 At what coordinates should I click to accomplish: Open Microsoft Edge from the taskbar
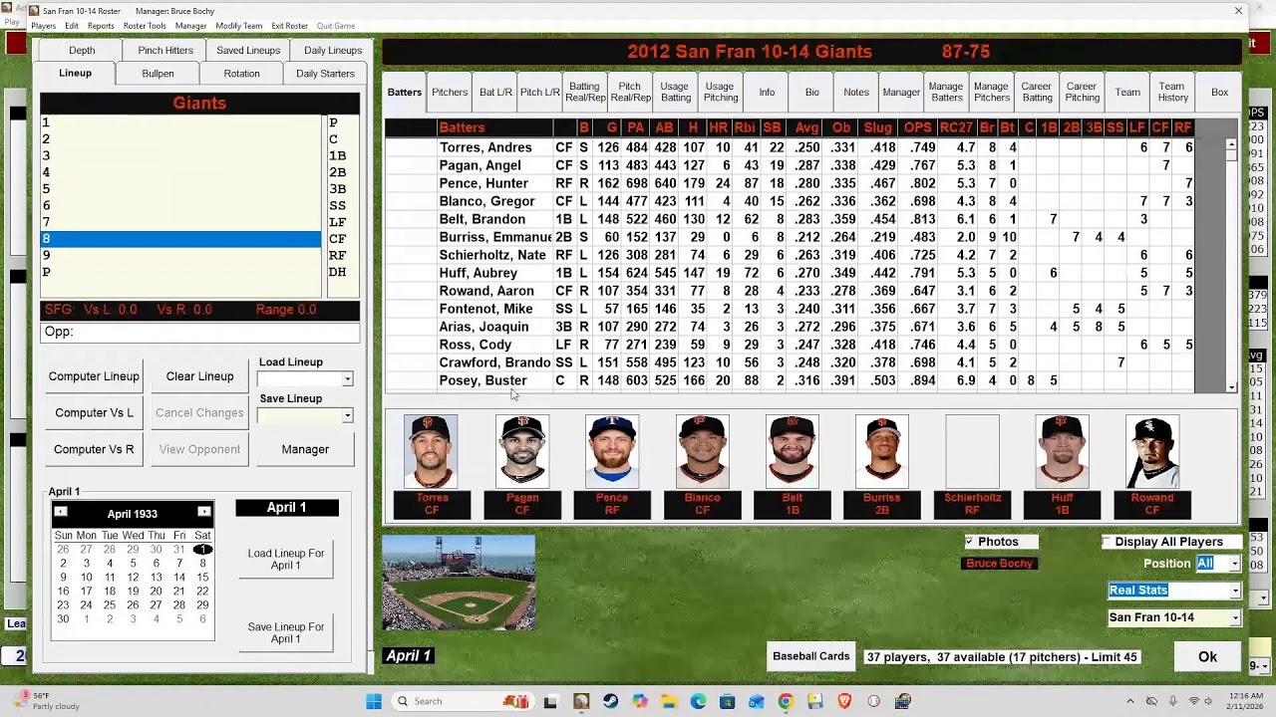698,701
